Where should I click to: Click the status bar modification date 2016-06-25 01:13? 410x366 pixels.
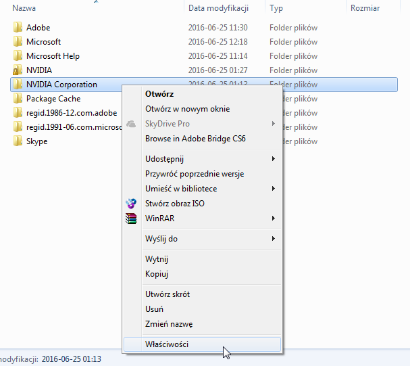pyautogui.click(x=72, y=359)
